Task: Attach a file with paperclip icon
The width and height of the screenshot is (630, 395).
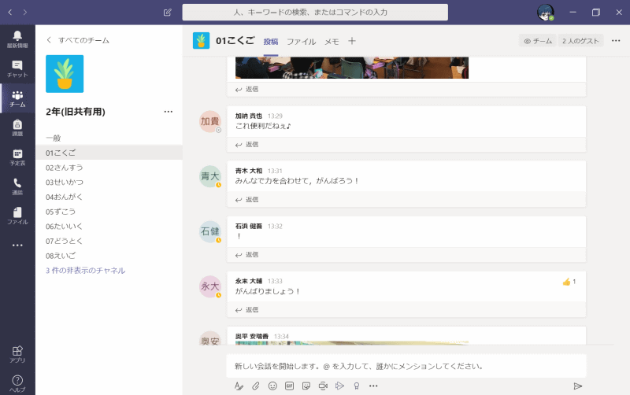Action: [x=255, y=386]
